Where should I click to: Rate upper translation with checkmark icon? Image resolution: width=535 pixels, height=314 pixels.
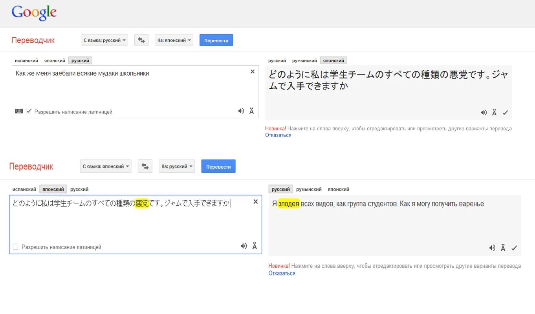(x=505, y=113)
